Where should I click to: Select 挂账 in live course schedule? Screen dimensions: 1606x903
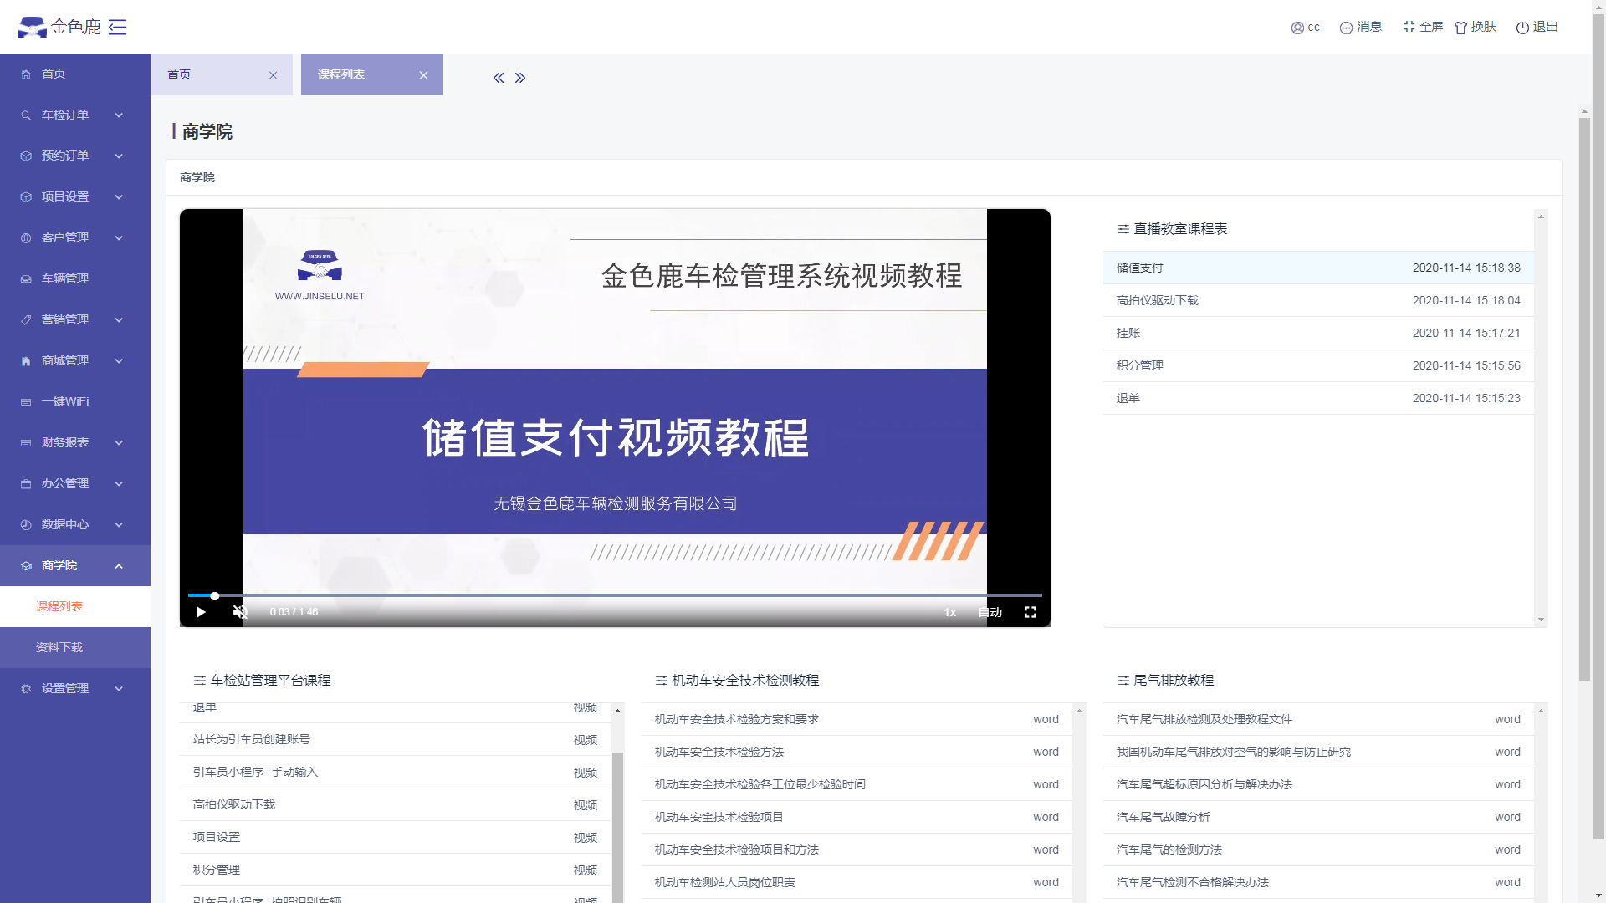(x=1318, y=333)
